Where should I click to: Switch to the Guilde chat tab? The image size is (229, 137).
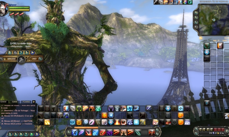[15, 102]
